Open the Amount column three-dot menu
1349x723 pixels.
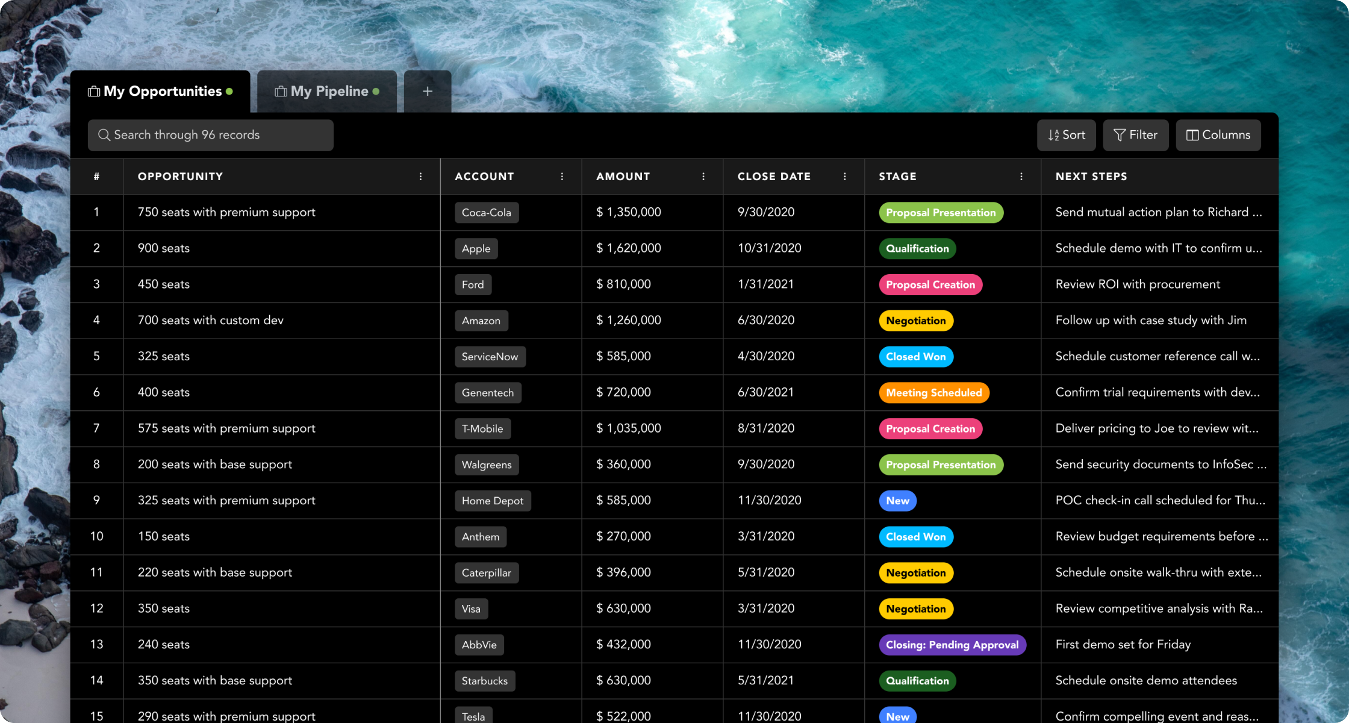pyautogui.click(x=703, y=177)
